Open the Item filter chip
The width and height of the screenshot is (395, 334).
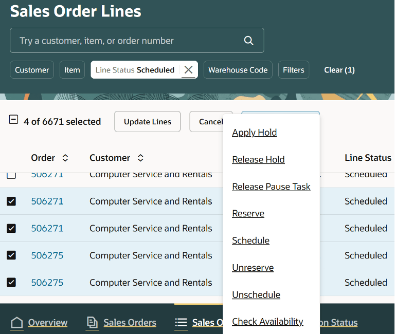[72, 70]
